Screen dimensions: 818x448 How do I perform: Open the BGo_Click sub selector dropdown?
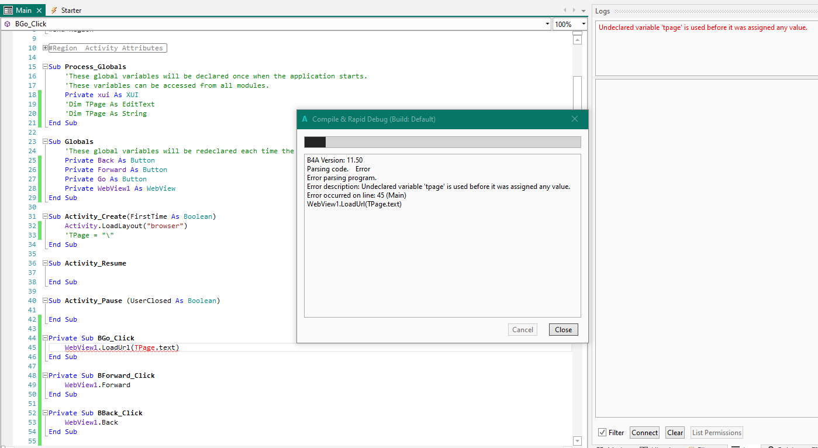point(547,24)
